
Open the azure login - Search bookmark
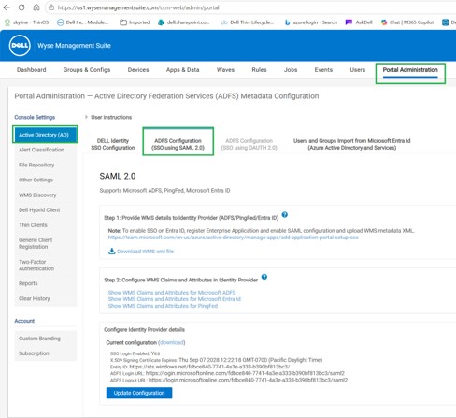tap(311, 22)
